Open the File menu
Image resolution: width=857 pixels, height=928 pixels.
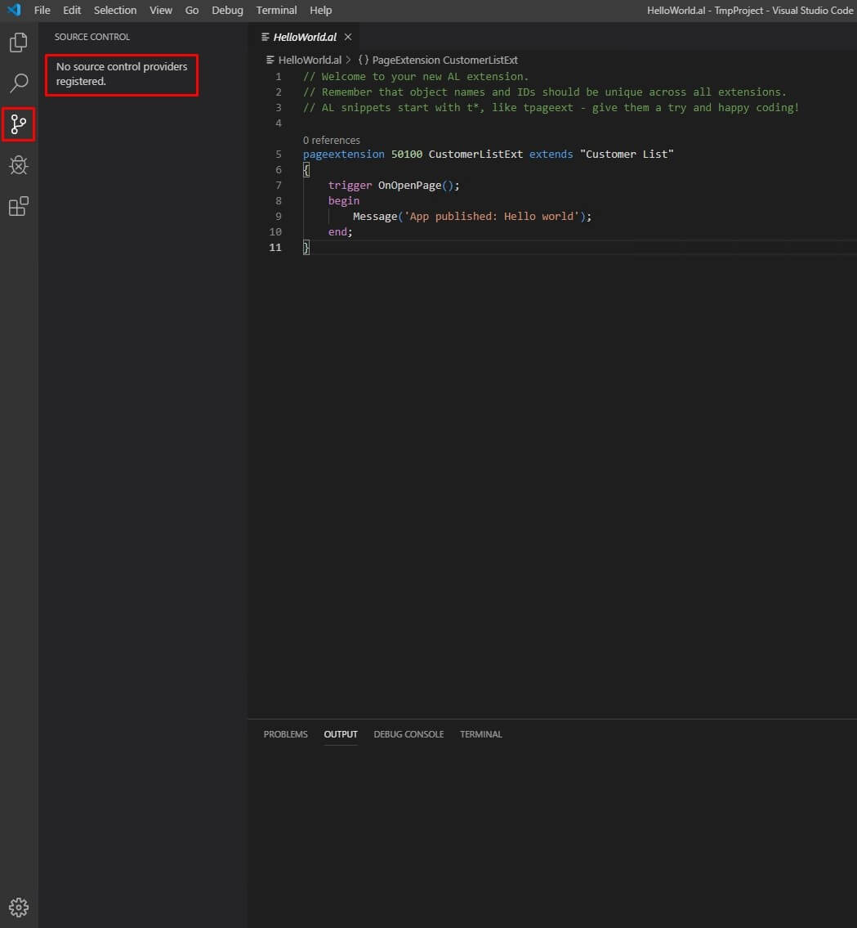point(42,10)
